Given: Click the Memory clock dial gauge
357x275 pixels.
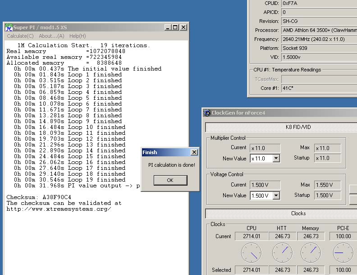Looking at the screenshot, I should (311, 253).
